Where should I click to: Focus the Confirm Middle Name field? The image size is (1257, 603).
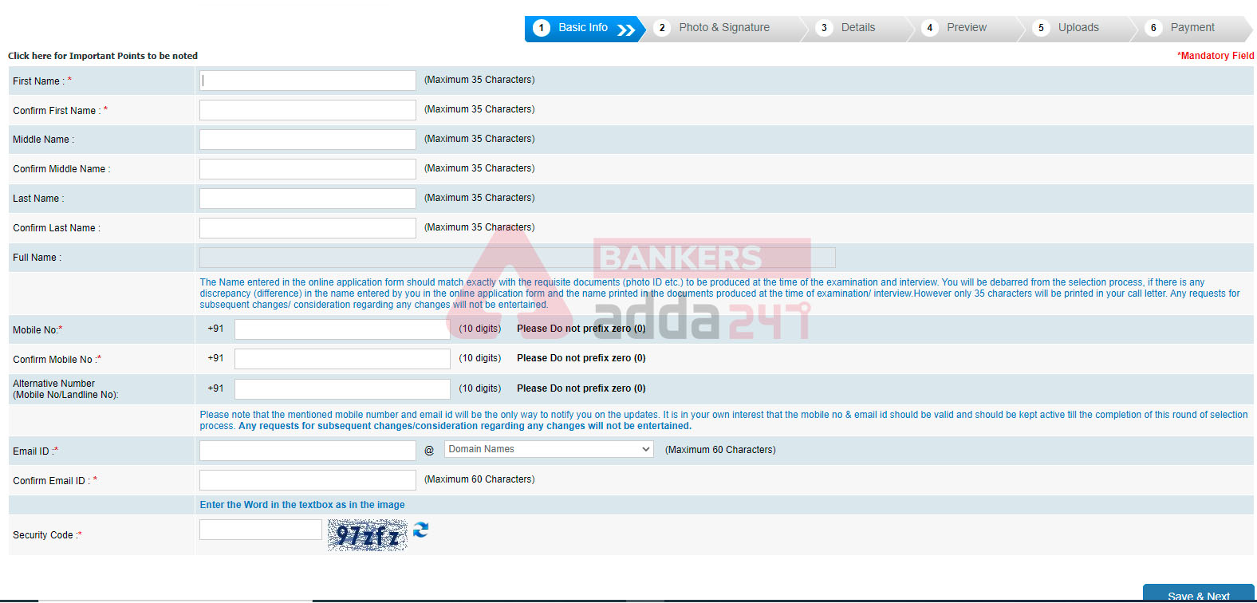point(308,169)
